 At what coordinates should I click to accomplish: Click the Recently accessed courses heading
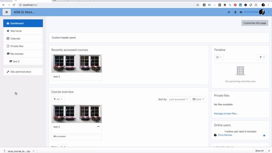tap(70, 50)
